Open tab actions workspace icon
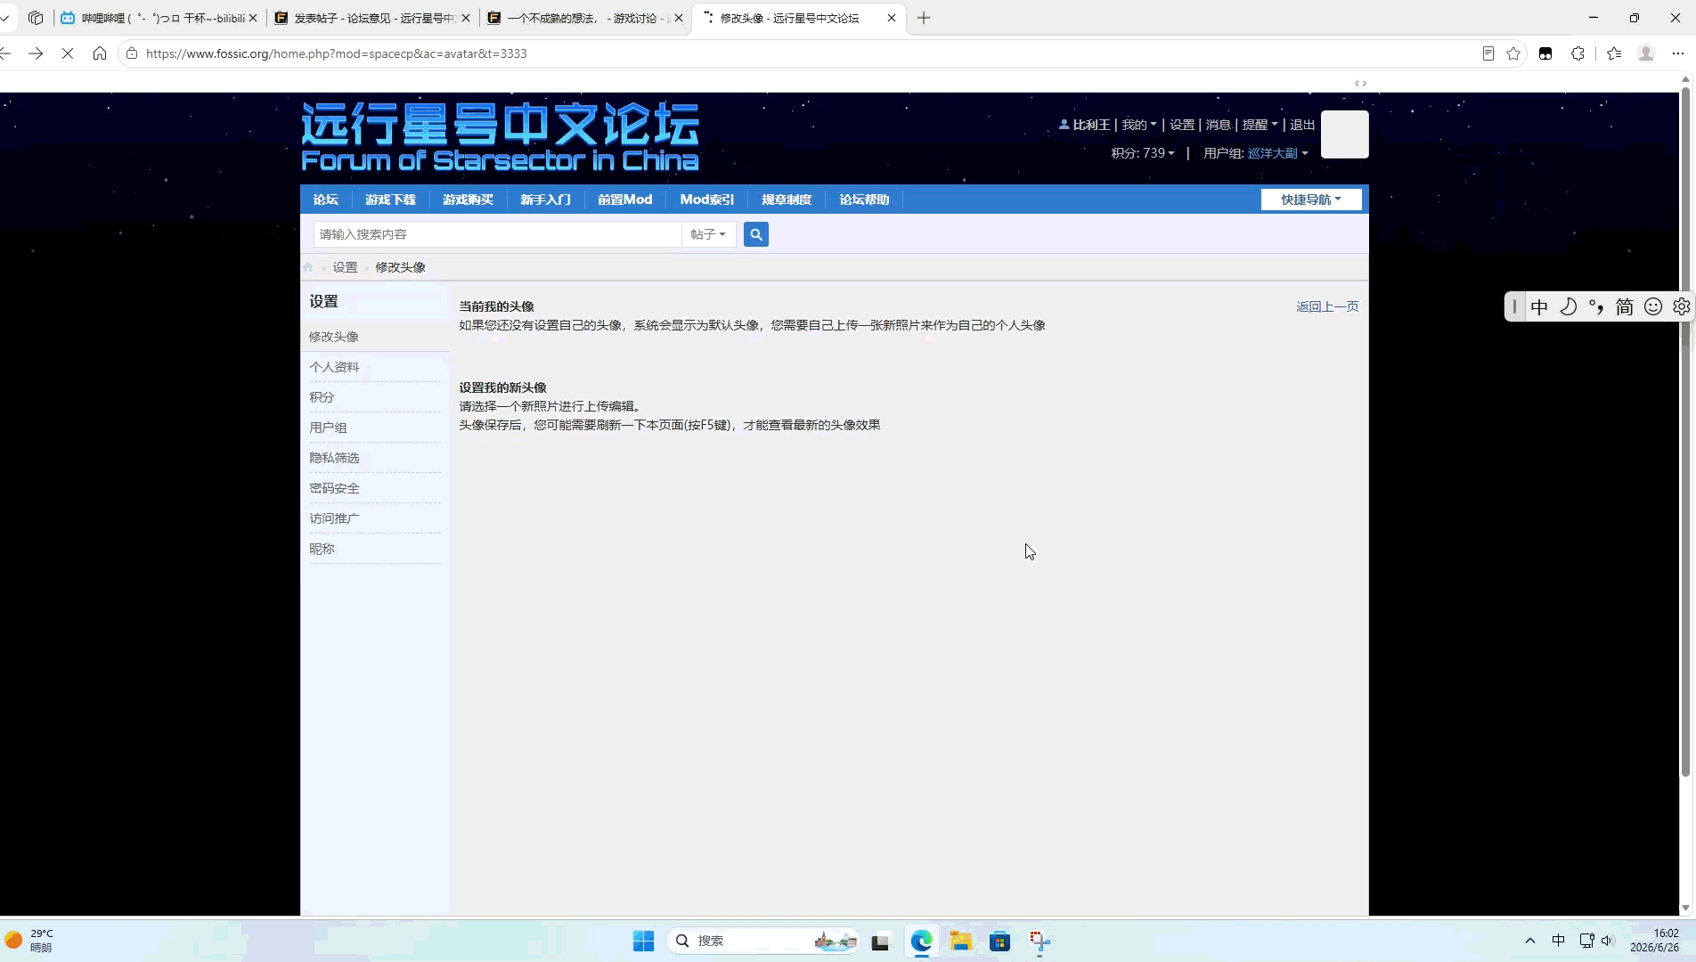Image resolution: width=1696 pixels, height=962 pixels. 36,18
